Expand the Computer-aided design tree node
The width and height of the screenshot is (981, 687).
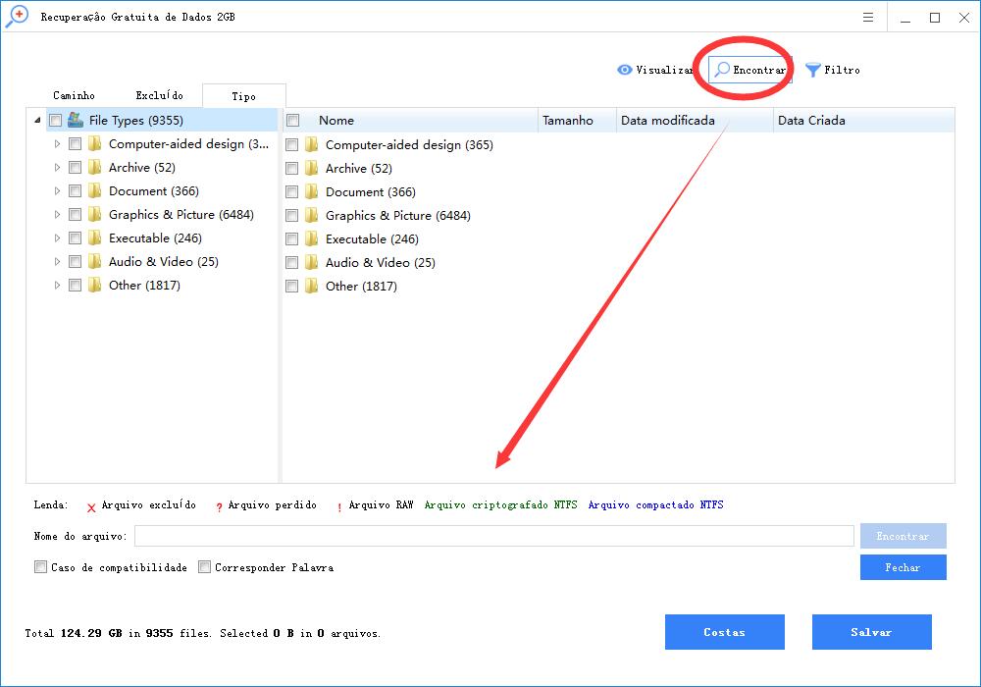coord(58,143)
